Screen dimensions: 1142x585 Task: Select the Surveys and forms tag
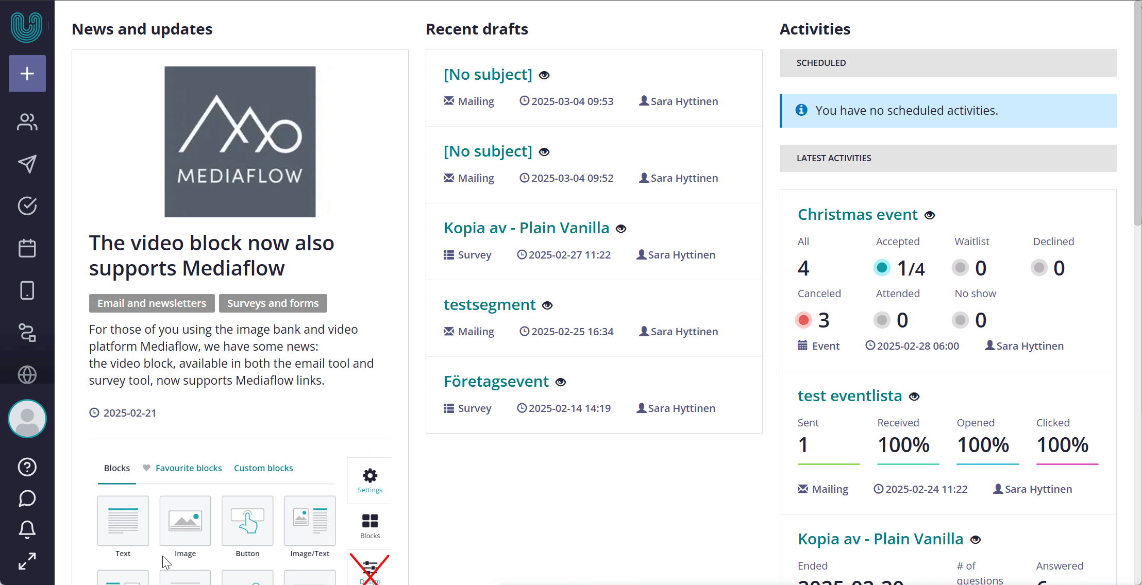tap(273, 303)
